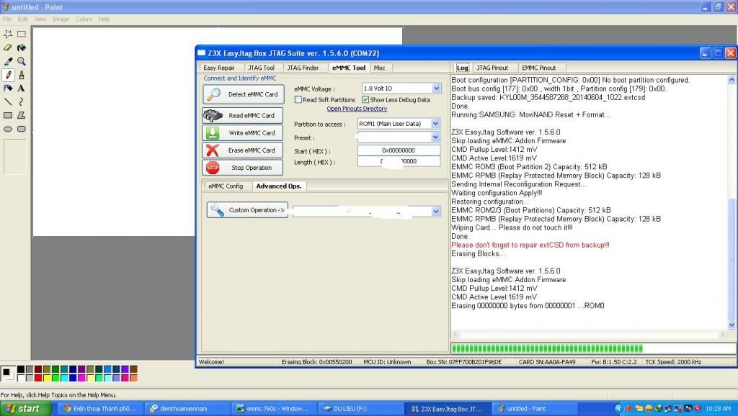Image resolution: width=738 pixels, height=416 pixels.
Task: Pick the bright red color swatch
Action: point(39,377)
